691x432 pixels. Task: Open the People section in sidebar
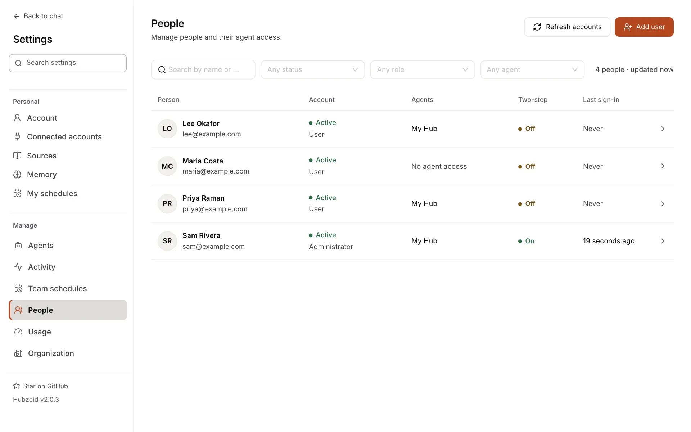[x=68, y=310]
